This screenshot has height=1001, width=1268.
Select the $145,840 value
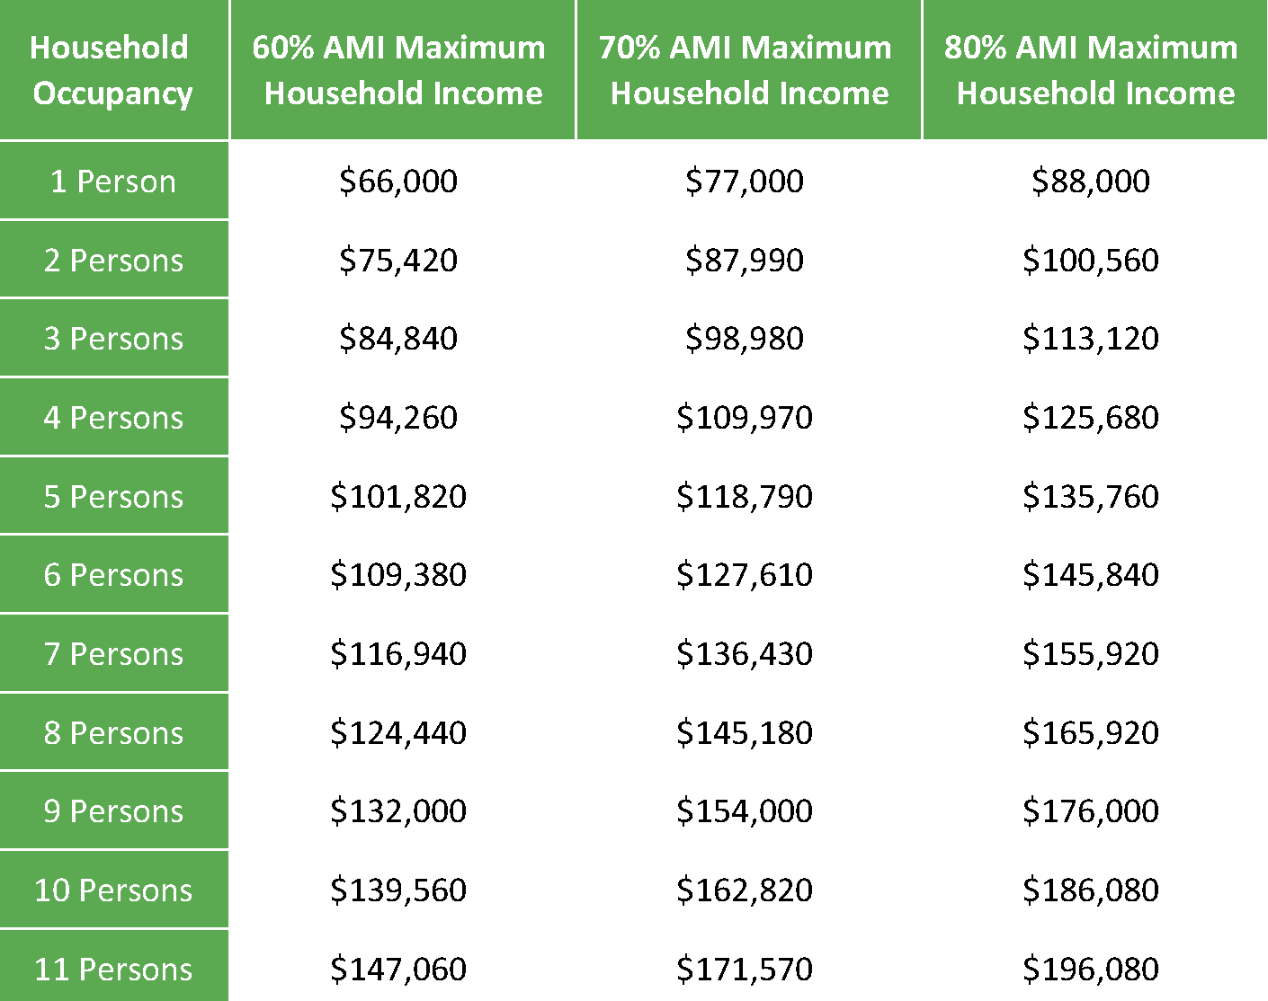pyautogui.click(x=1091, y=574)
